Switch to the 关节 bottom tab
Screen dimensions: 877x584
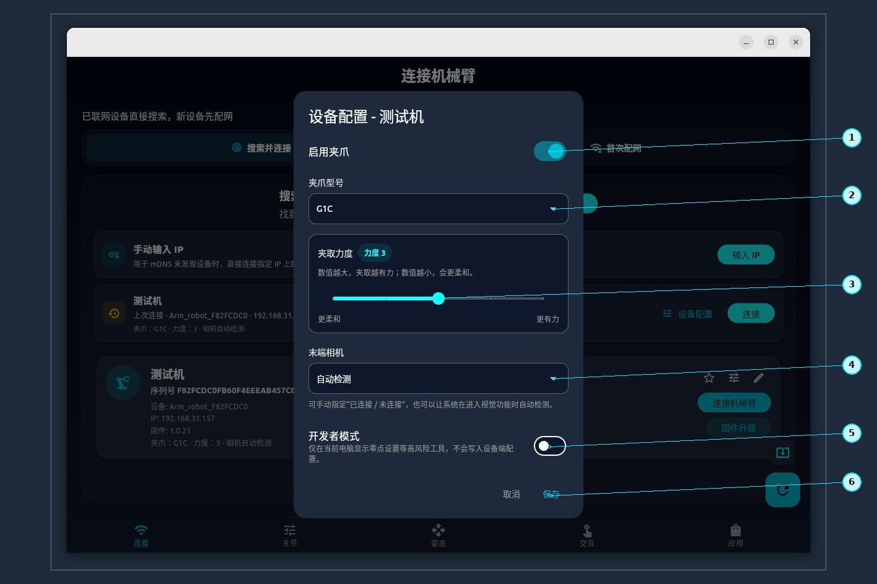pos(290,536)
